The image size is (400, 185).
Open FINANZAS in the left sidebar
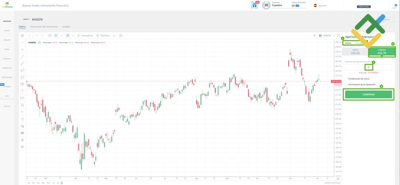pyautogui.click(x=7, y=59)
